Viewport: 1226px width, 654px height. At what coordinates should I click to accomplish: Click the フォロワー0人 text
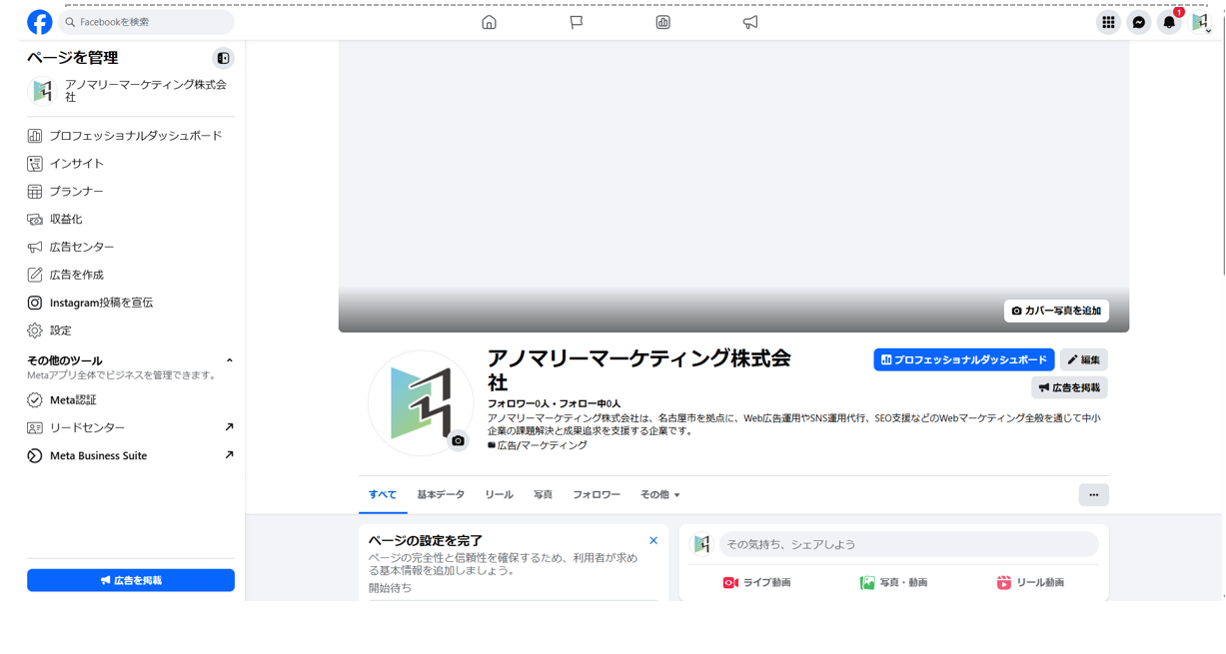(x=519, y=404)
